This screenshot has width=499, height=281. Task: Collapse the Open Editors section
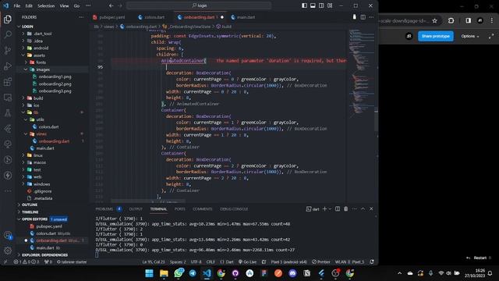pos(34,219)
